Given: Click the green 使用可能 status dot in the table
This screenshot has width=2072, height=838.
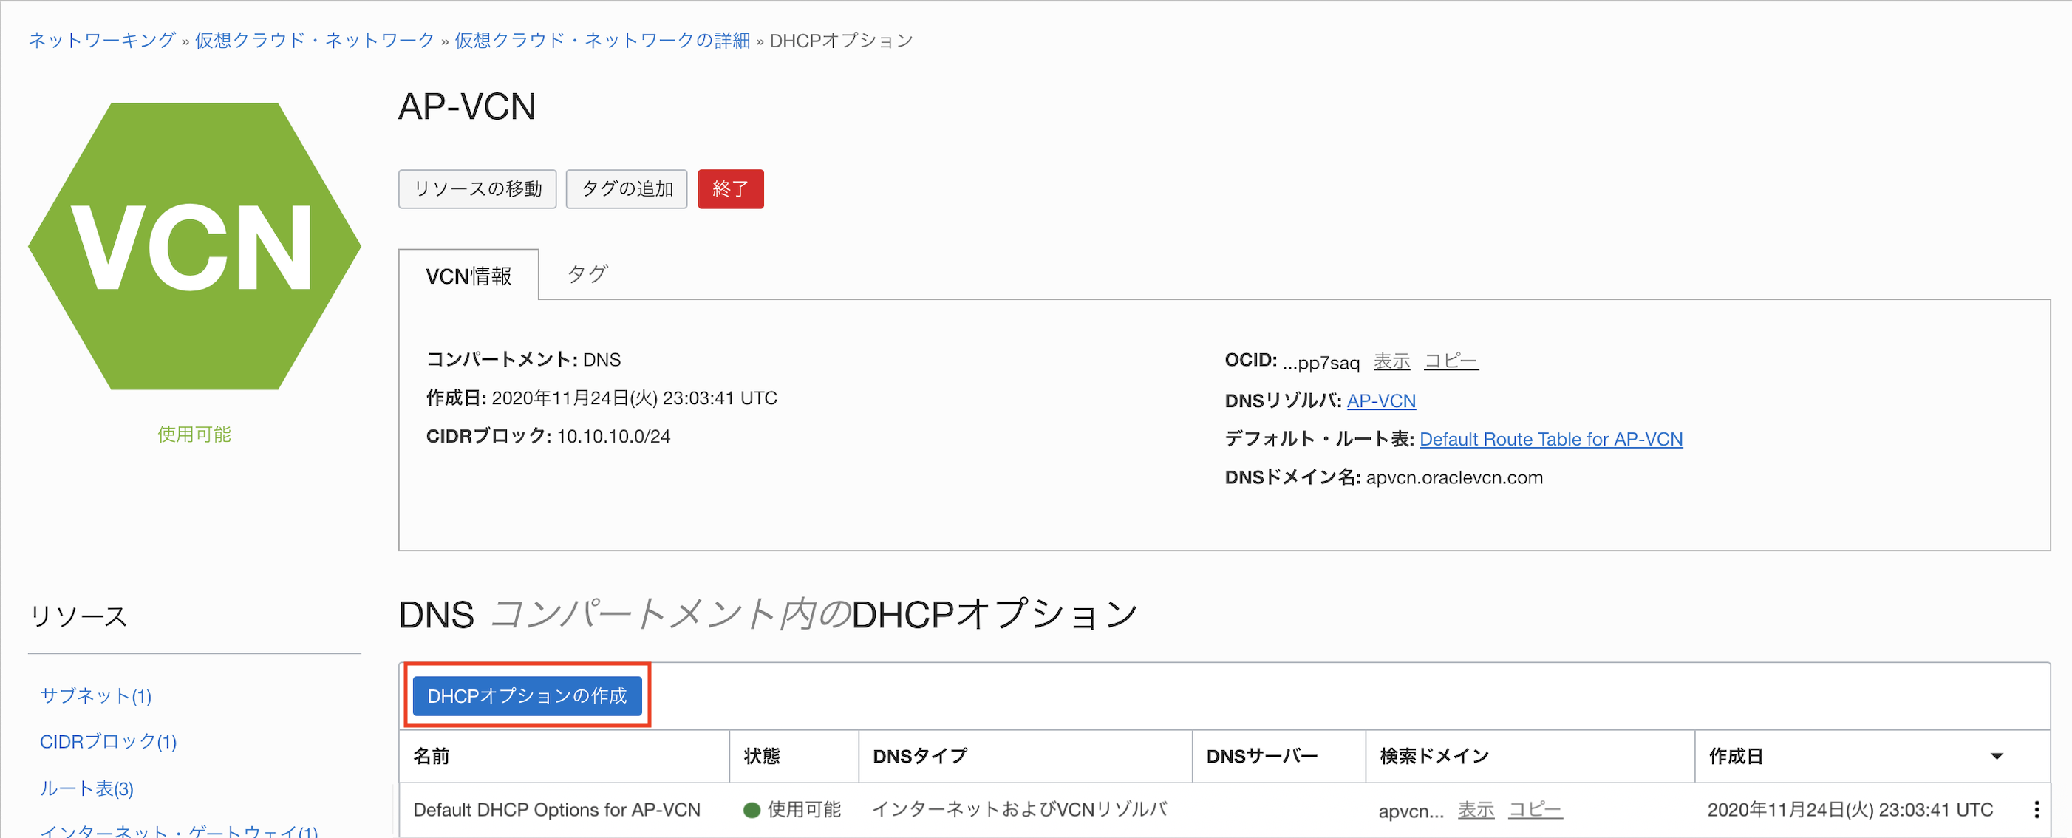Looking at the screenshot, I should pos(752,810).
